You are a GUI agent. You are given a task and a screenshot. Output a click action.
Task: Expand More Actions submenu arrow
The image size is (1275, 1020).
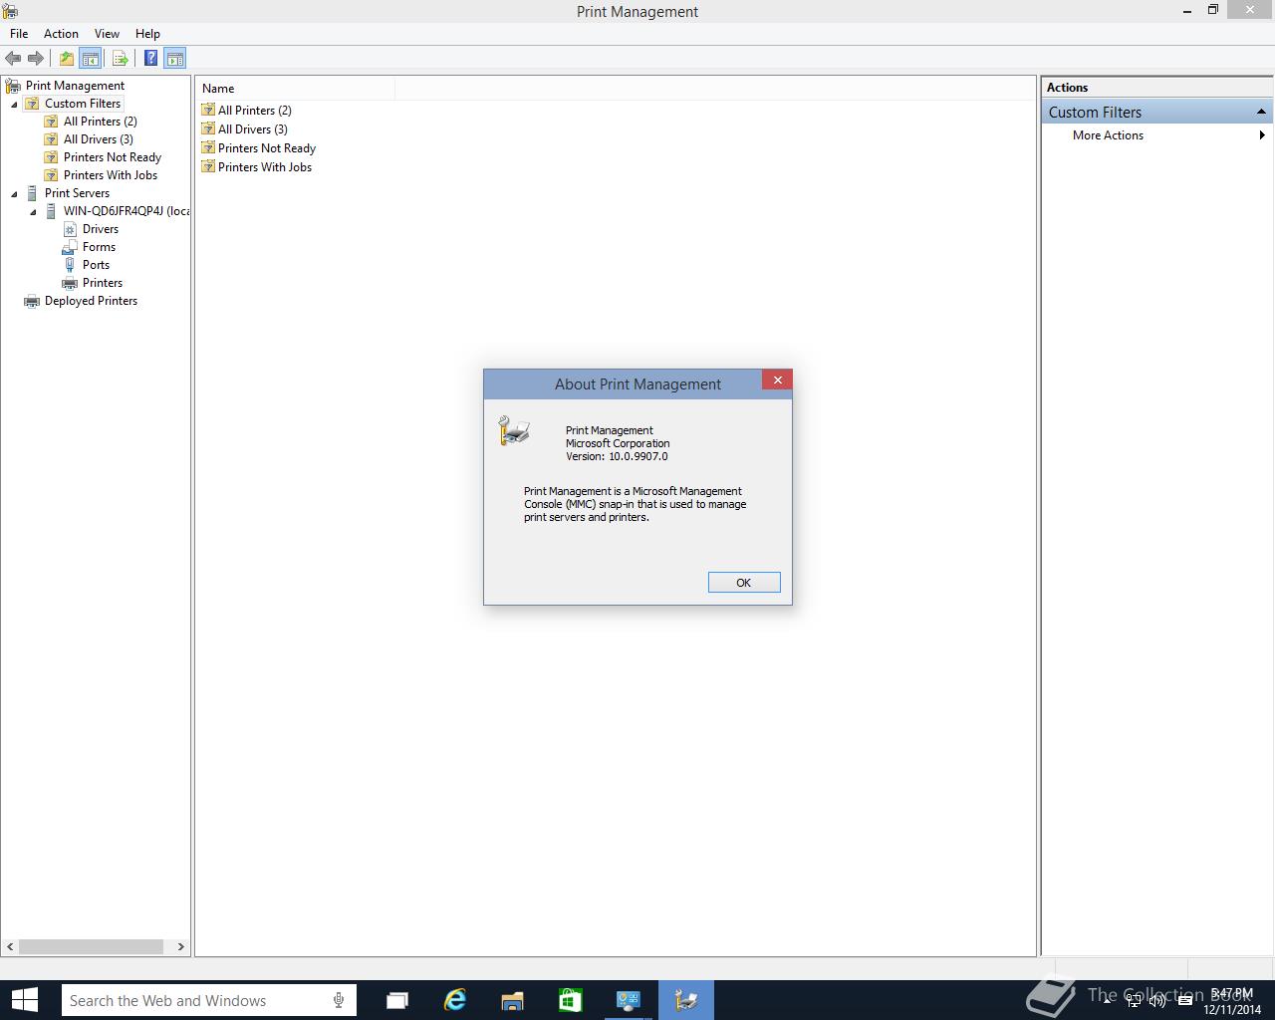click(x=1262, y=135)
